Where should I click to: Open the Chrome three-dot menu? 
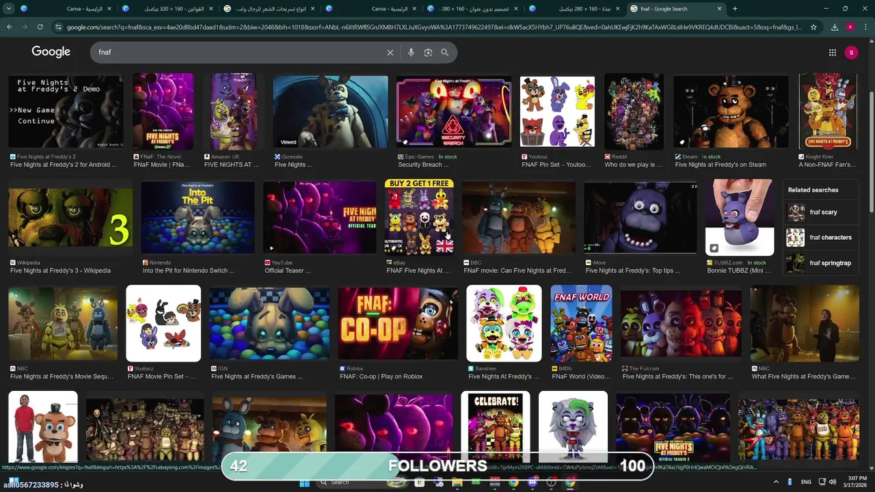pos(865,27)
